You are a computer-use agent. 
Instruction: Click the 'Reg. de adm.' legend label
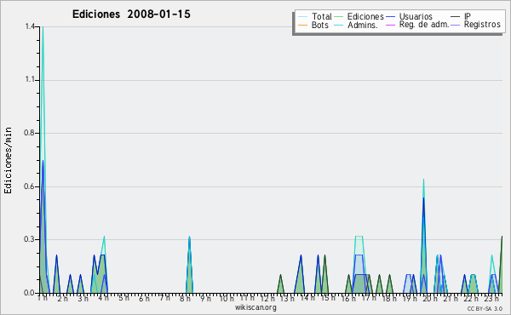point(424,25)
